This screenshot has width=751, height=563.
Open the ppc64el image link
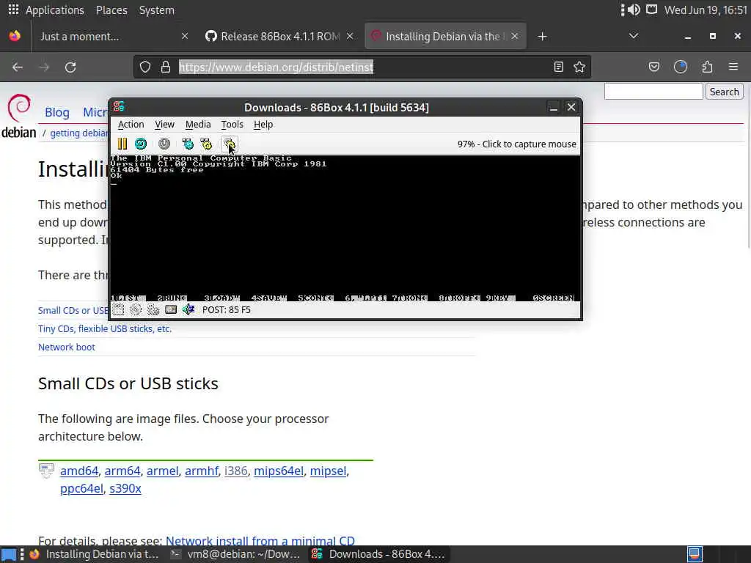point(81,489)
